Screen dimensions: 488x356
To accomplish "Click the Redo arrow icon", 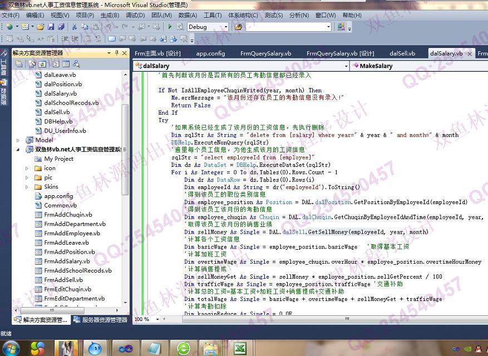I will [125, 27].
